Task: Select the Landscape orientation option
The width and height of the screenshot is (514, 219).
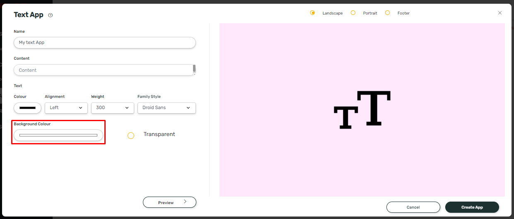Action: pyautogui.click(x=313, y=13)
